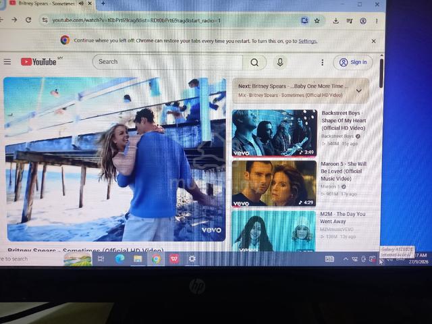
Task: Collapse the Next up mix panel chevron
Action: pyautogui.click(x=358, y=90)
